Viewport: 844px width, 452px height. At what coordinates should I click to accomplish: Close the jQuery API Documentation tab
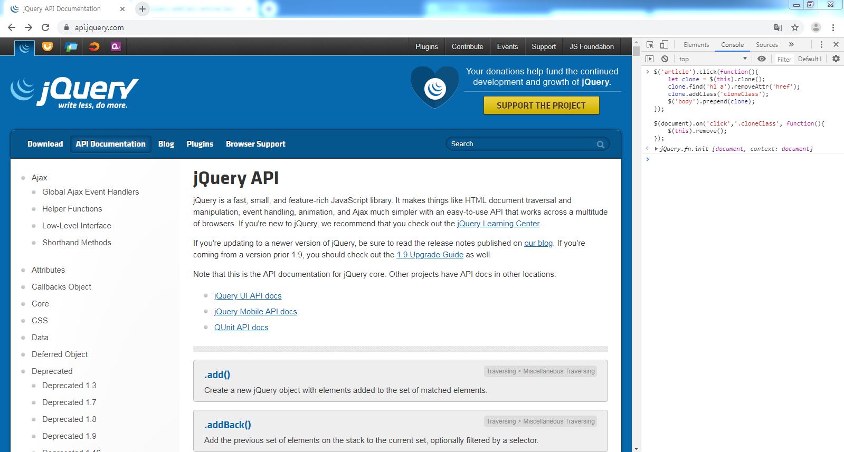(122, 9)
